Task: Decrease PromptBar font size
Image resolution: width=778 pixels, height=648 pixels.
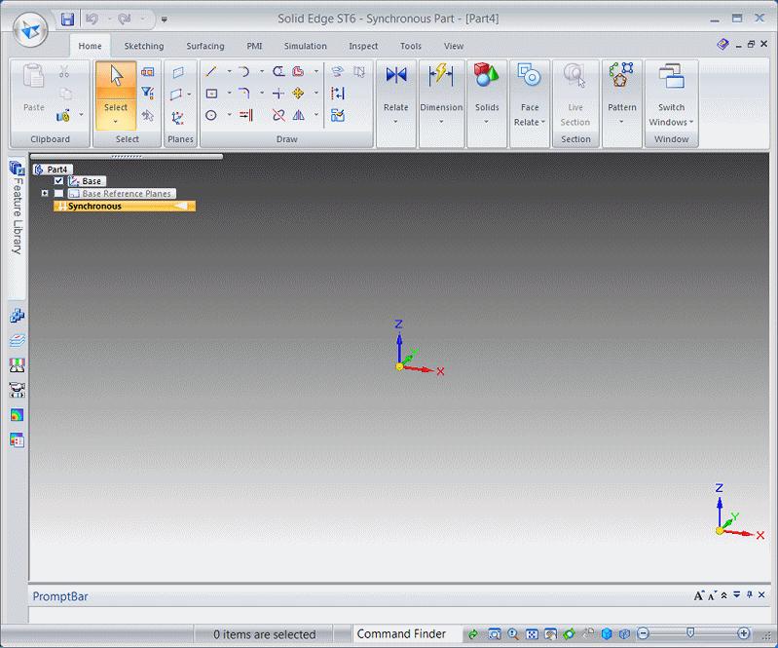Action: [x=712, y=595]
